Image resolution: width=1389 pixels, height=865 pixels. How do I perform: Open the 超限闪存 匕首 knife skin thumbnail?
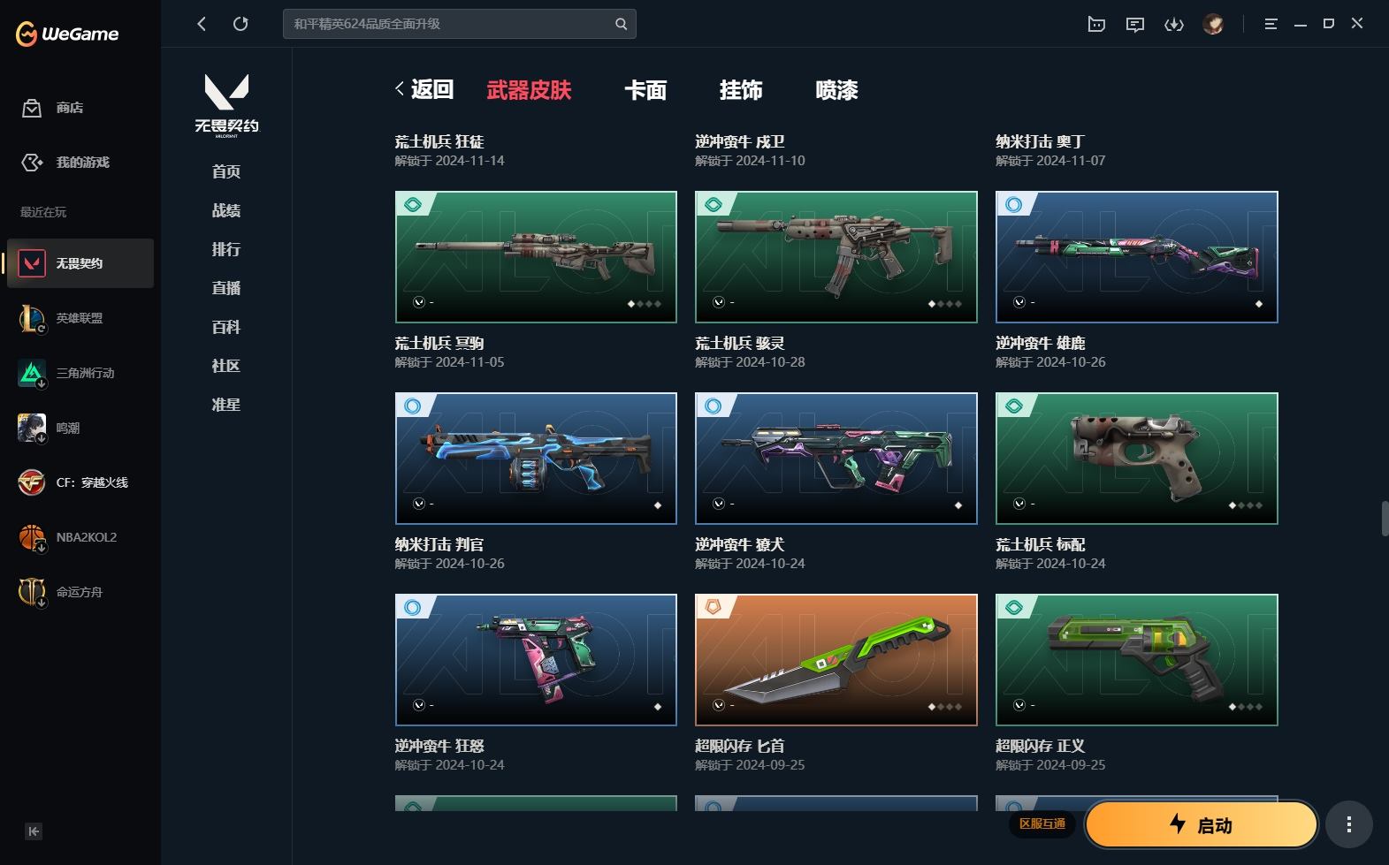(x=836, y=659)
